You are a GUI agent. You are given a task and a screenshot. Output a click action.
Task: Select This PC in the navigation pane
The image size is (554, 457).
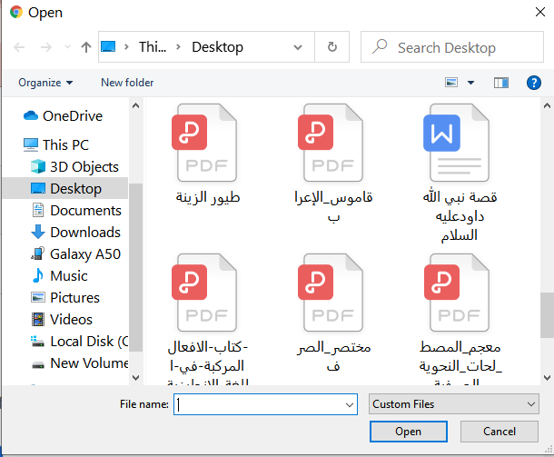(65, 144)
